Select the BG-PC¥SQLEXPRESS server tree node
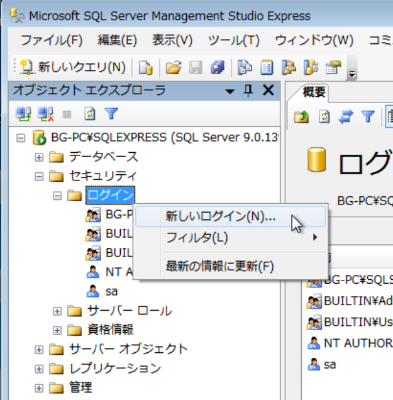Image resolution: width=393 pixels, height=400 pixels. 165,138
